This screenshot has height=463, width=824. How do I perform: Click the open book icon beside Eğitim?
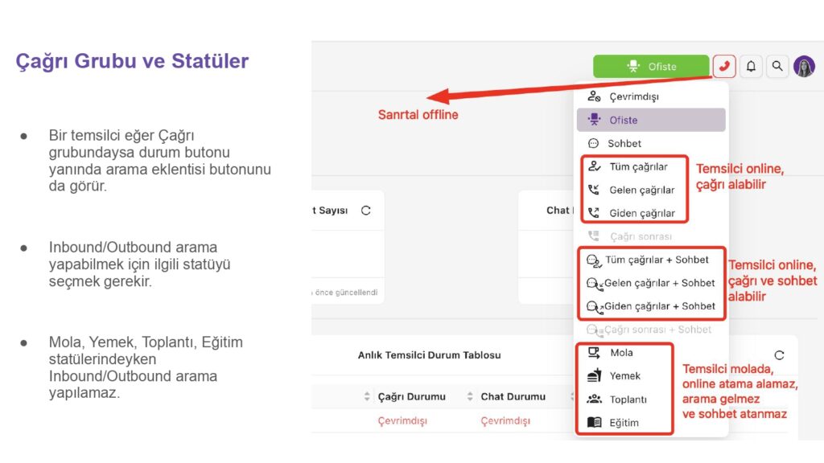click(x=594, y=422)
